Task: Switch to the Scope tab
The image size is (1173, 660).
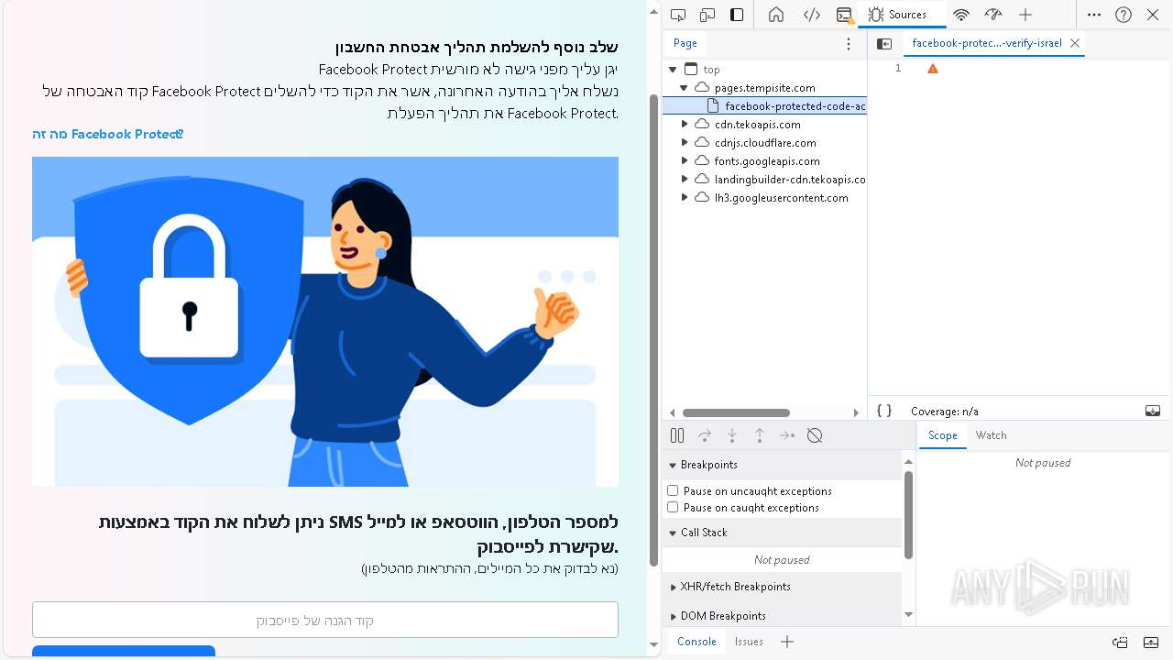Action: point(942,435)
